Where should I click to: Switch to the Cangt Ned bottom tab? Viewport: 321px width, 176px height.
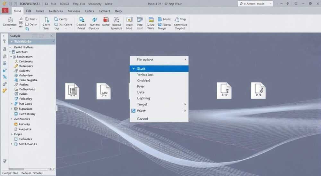coord(10,173)
